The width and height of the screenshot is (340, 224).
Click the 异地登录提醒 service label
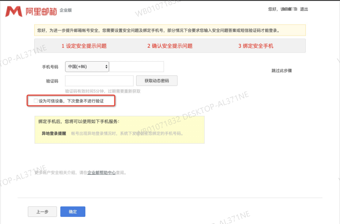54,133
